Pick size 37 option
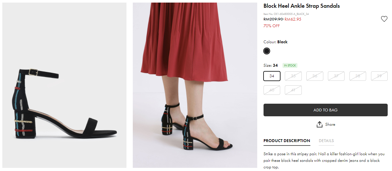392x171 pixels. (336, 76)
